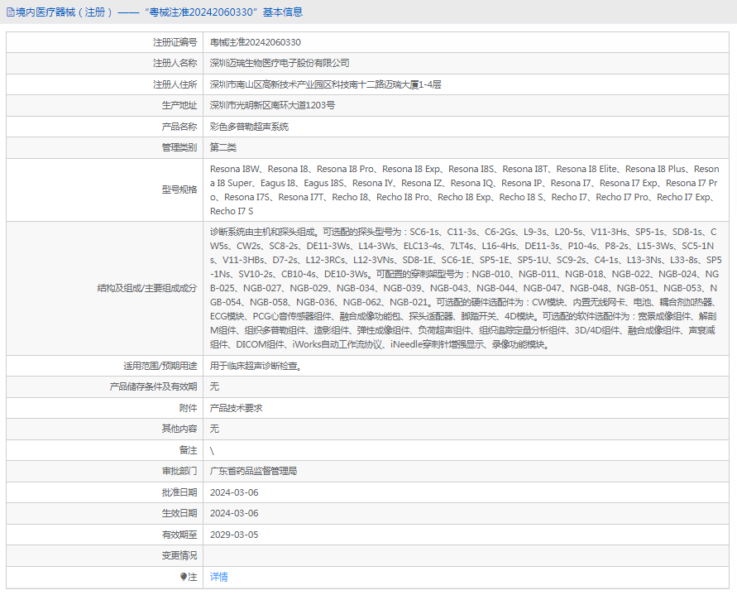Click the 注册证编号 row label
The height and width of the screenshot is (595, 737).
[175, 42]
